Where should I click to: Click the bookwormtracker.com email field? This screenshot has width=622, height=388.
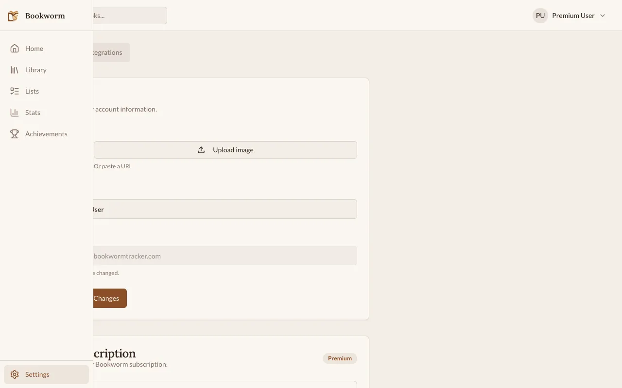coord(225,256)
